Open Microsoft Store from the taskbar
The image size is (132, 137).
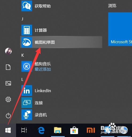(x=74, y=130)
